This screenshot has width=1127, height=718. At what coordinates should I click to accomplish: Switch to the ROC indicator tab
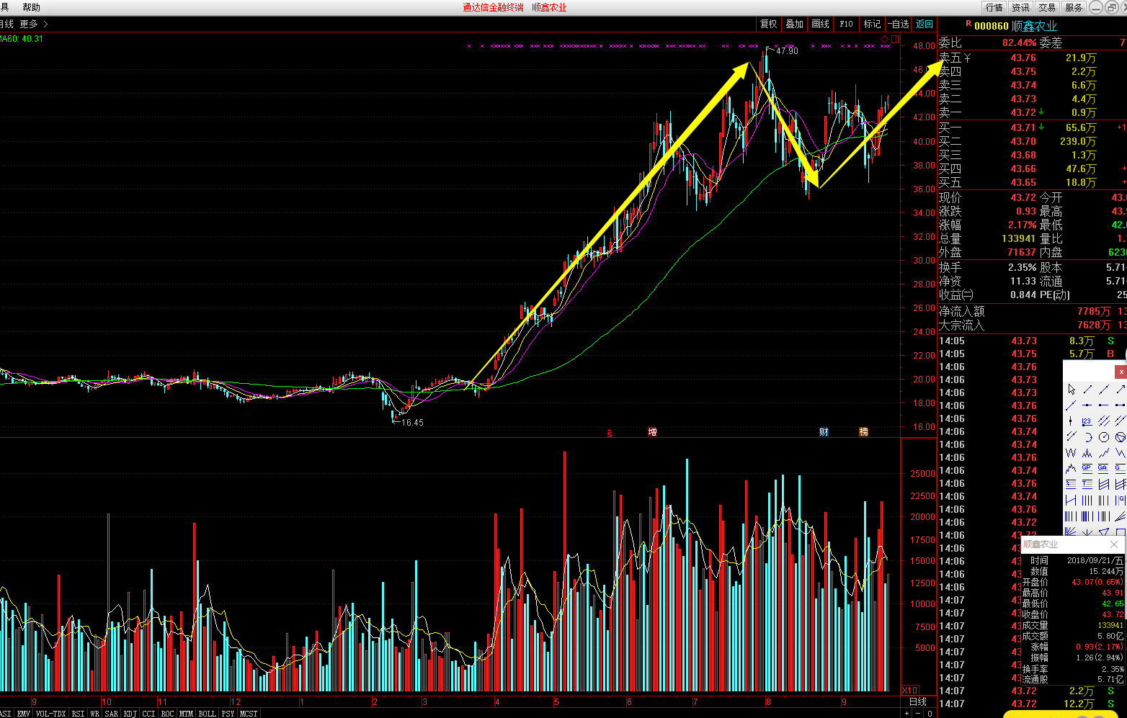167,714
